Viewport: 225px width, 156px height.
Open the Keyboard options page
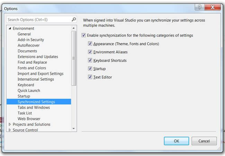point(26,85)
